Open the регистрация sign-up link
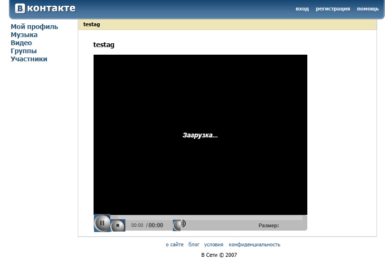This screenshot has width=389, height=262. click(x=332, y=9)
